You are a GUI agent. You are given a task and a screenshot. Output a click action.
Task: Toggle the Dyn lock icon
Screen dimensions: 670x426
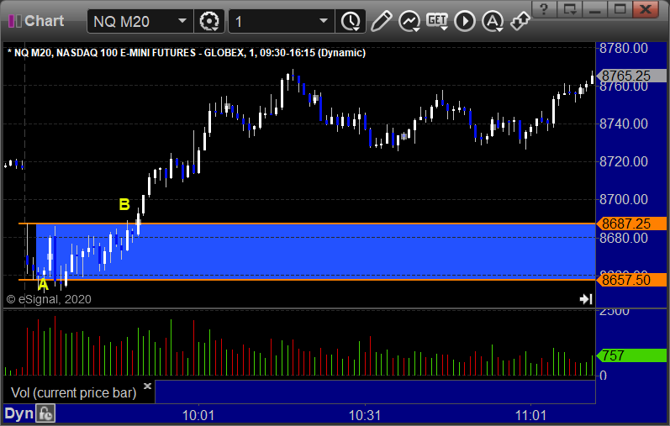pyautogui.click(x=45, y=414)
